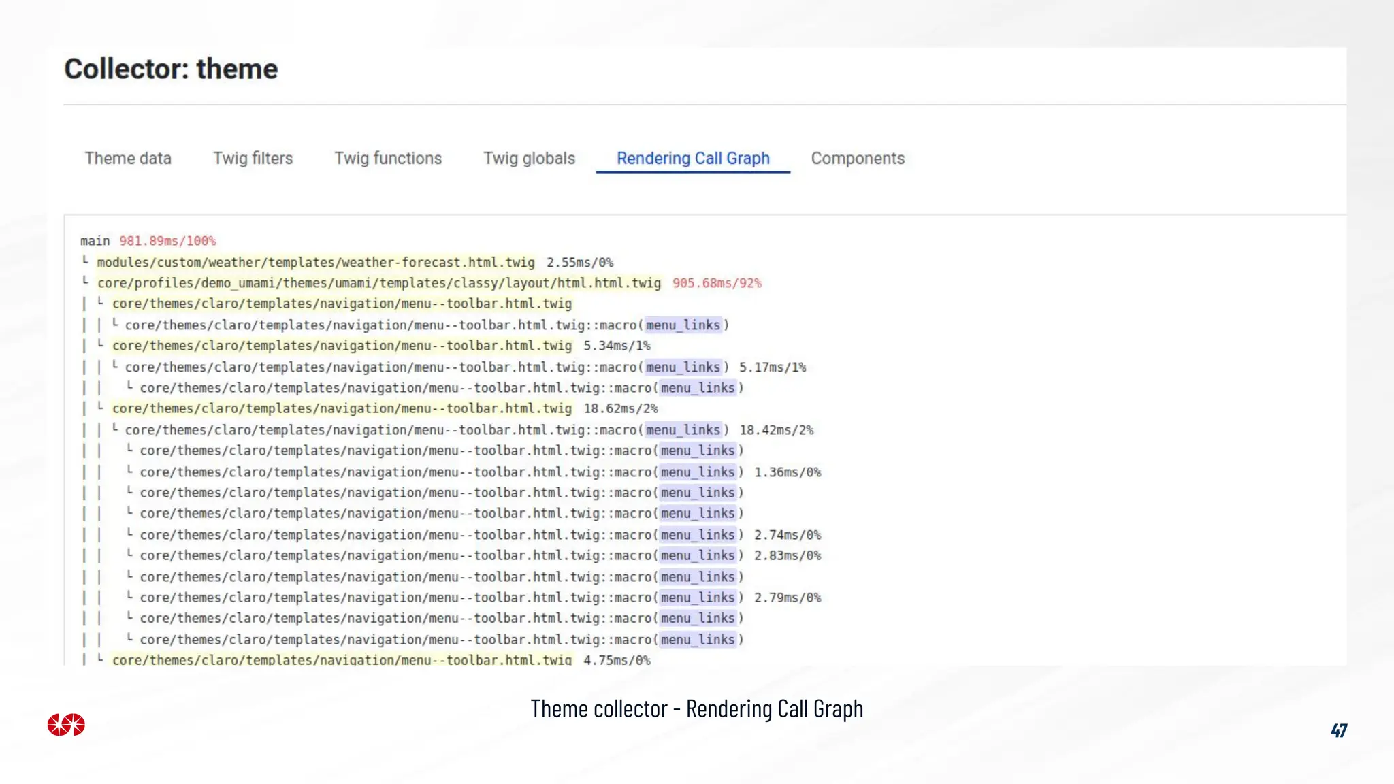
Task: Select menu--toolbar.html.twig entry with 18.62ms/2%
Action: click(x=342, y=408)
